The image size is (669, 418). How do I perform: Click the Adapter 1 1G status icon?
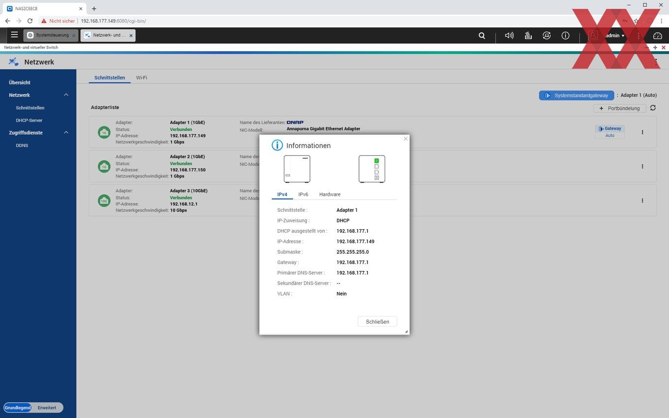[x=104, y=132]
